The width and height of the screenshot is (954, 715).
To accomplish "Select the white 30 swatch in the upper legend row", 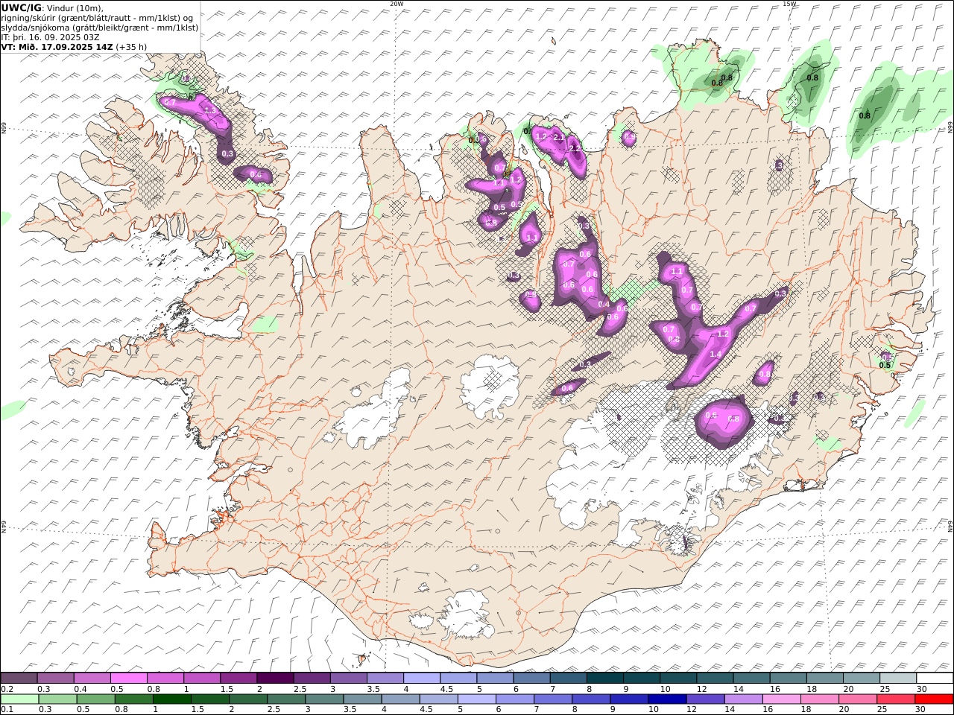I will click(935, 678).
